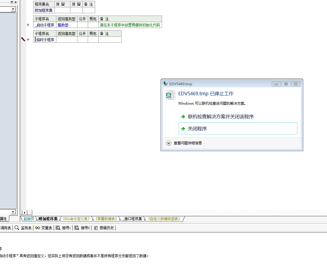Click the 搜寻1 search icon
Image resolution: width=327 pixels, height=269 pixels.
58,228
